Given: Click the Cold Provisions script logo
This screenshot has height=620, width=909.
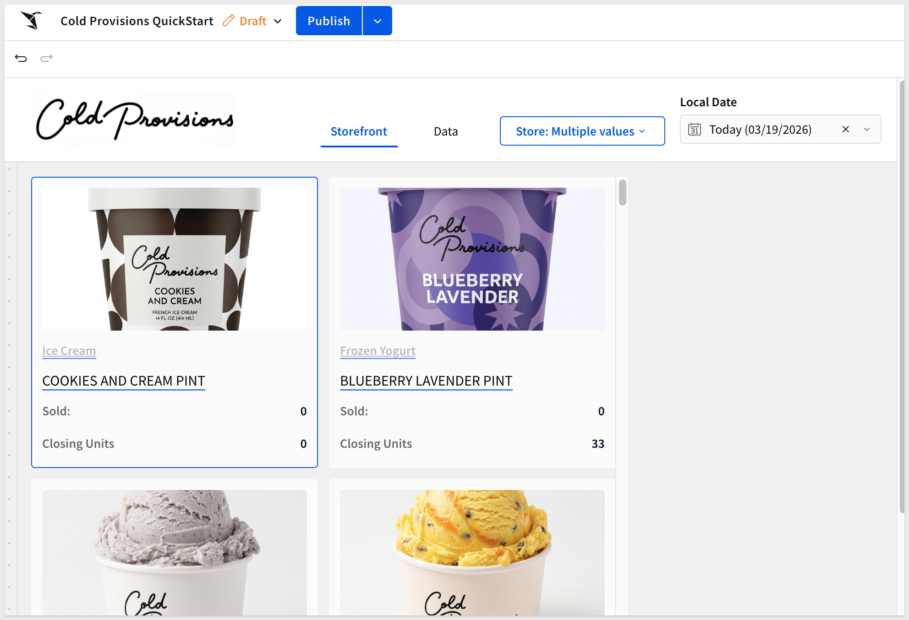Looking at the screenshot, I should tap(135, 120).
